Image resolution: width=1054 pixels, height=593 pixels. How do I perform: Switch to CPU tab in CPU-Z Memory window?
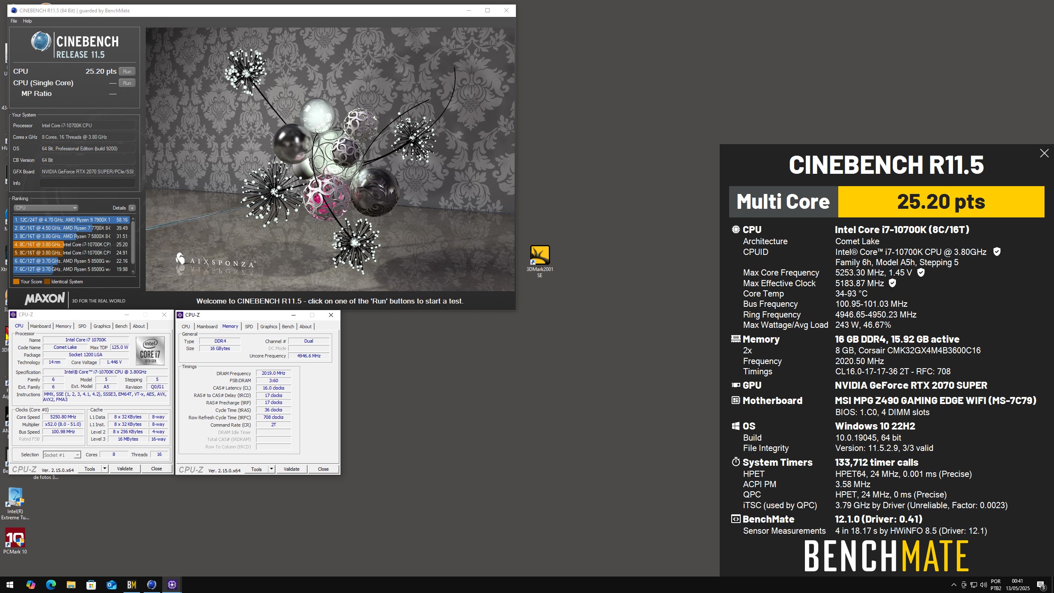[186, 327]
